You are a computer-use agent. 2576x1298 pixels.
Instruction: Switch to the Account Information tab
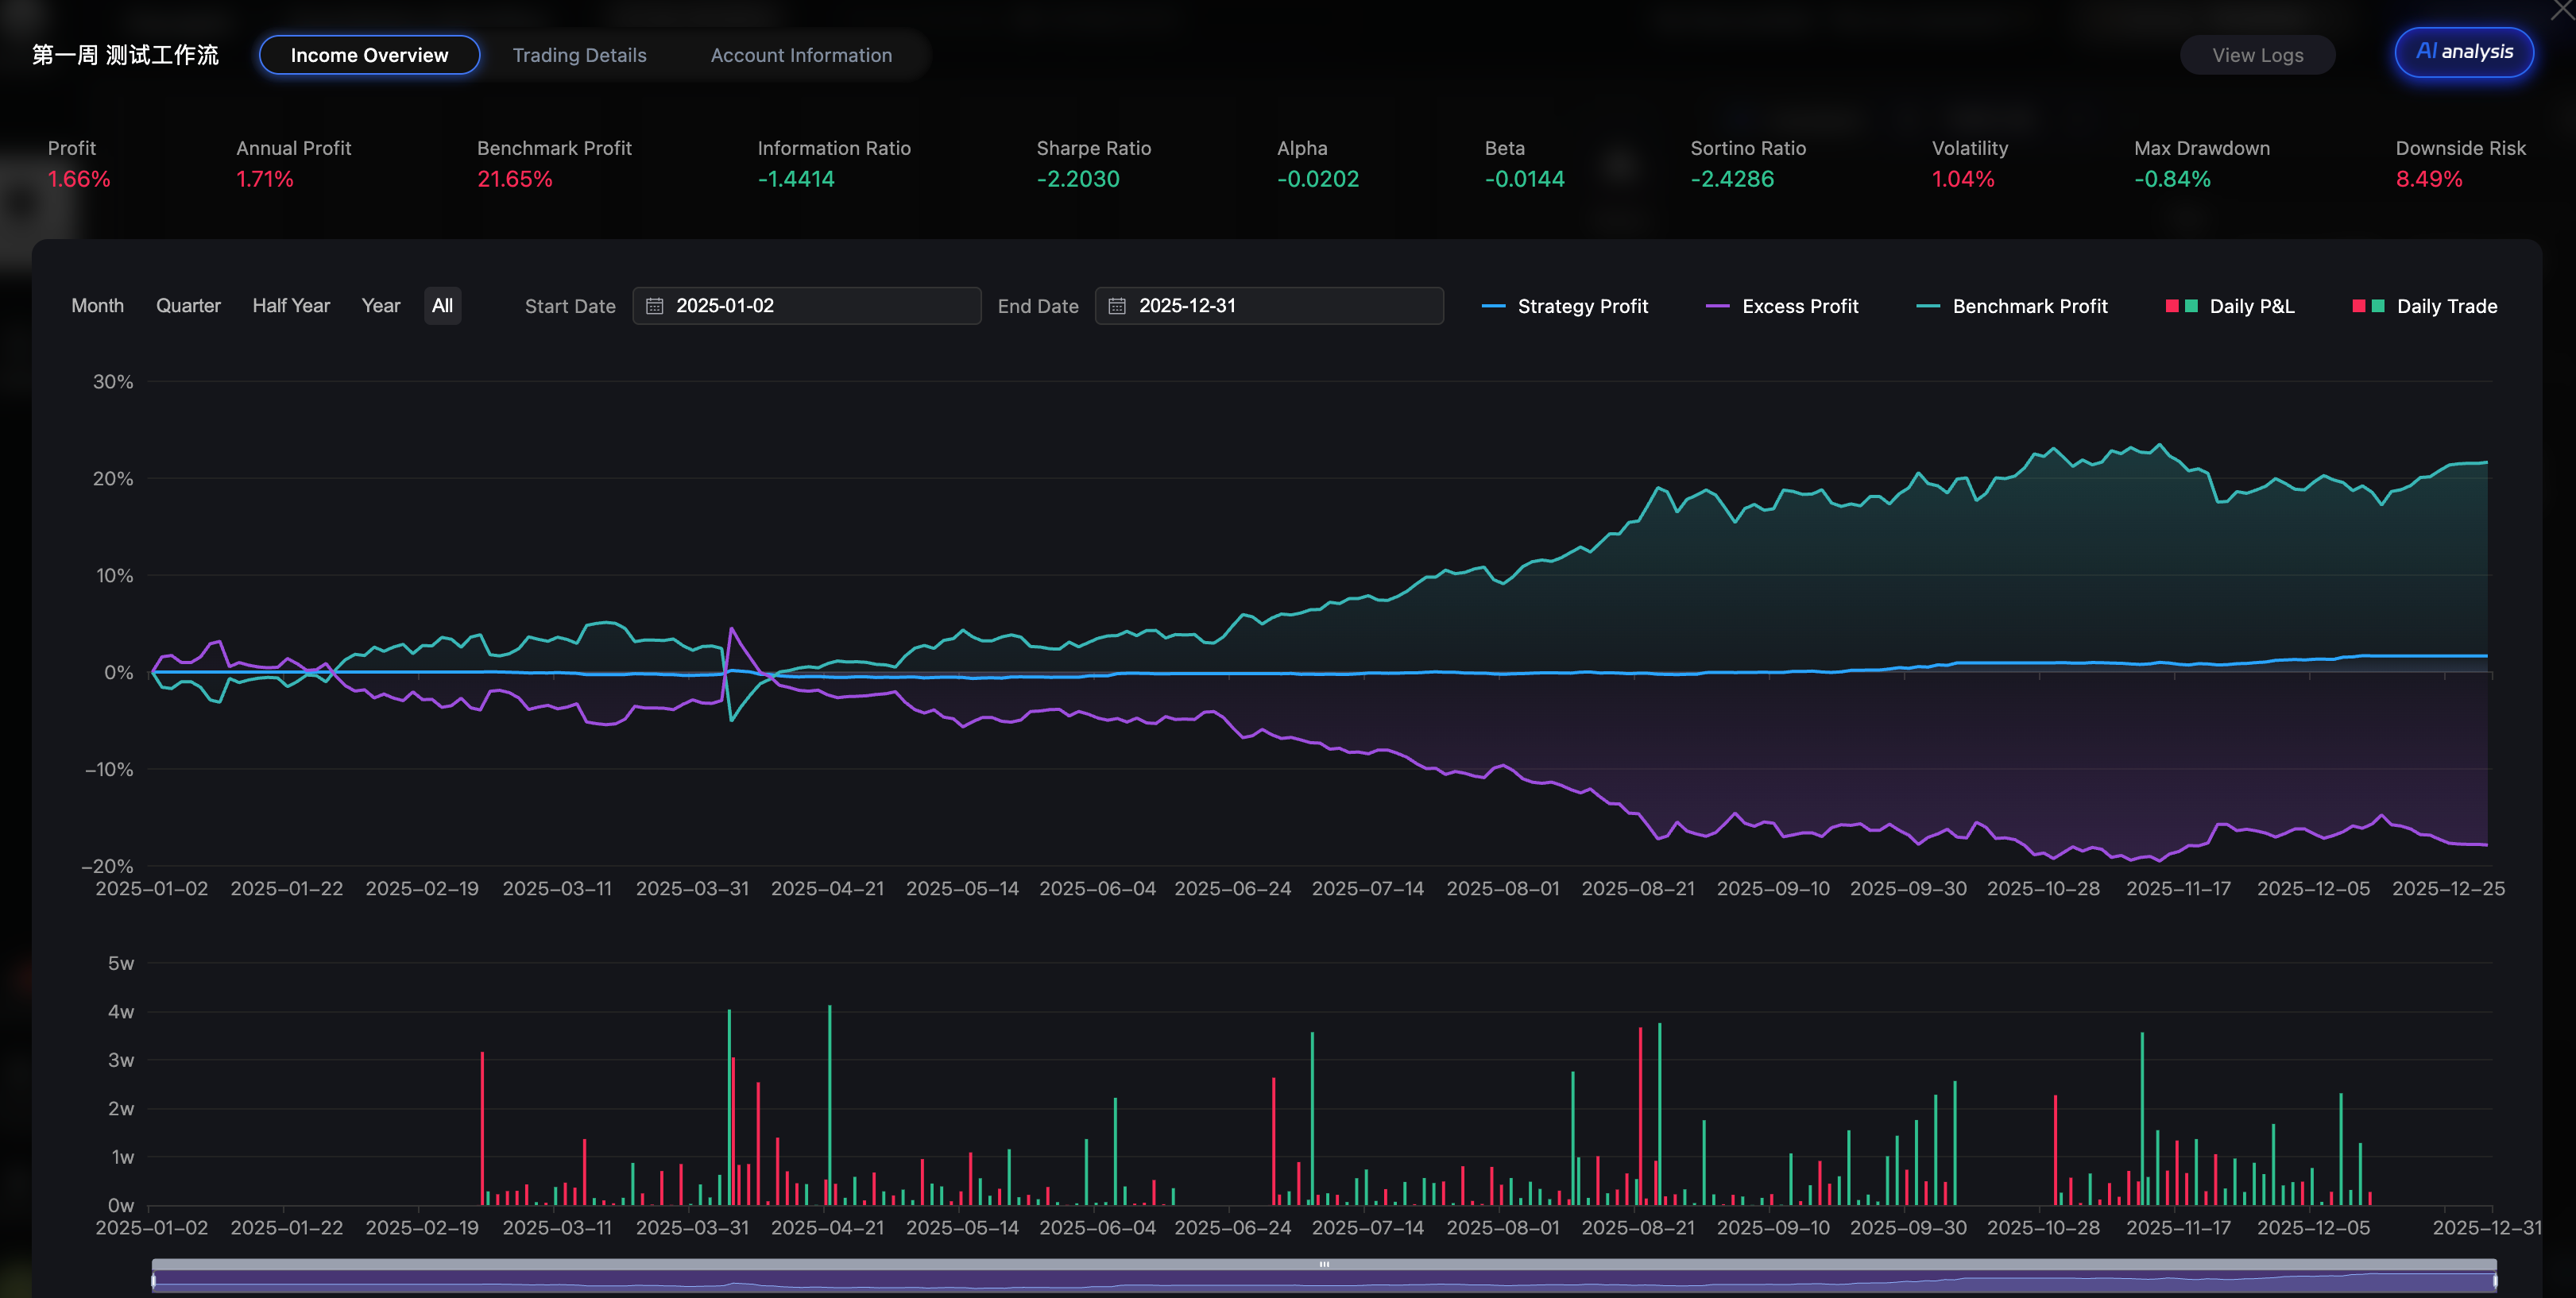[801, 55]
